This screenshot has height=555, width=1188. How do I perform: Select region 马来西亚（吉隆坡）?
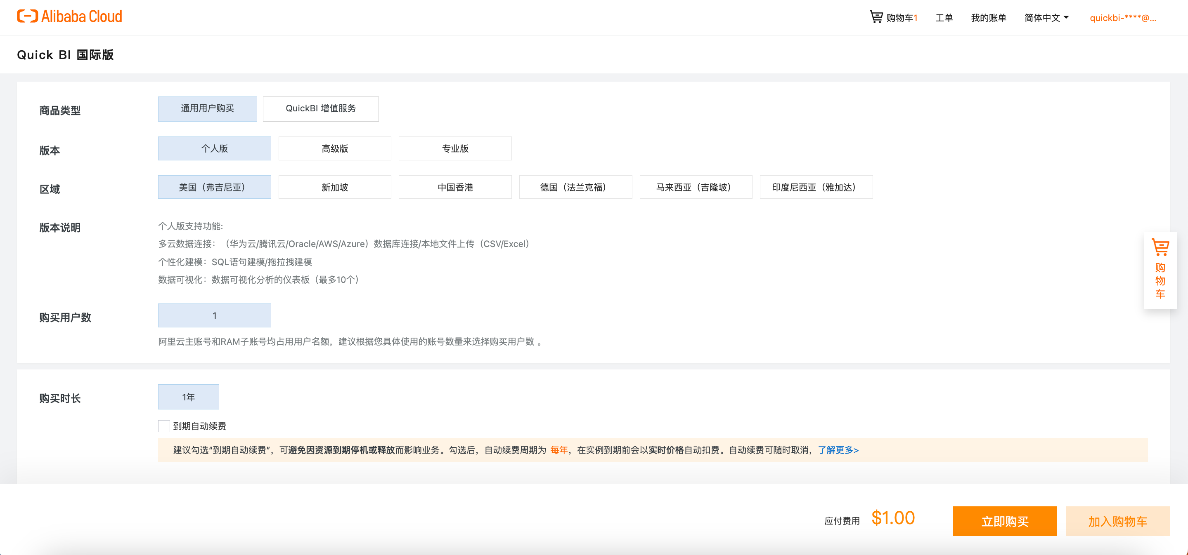[x=696, y=187]
